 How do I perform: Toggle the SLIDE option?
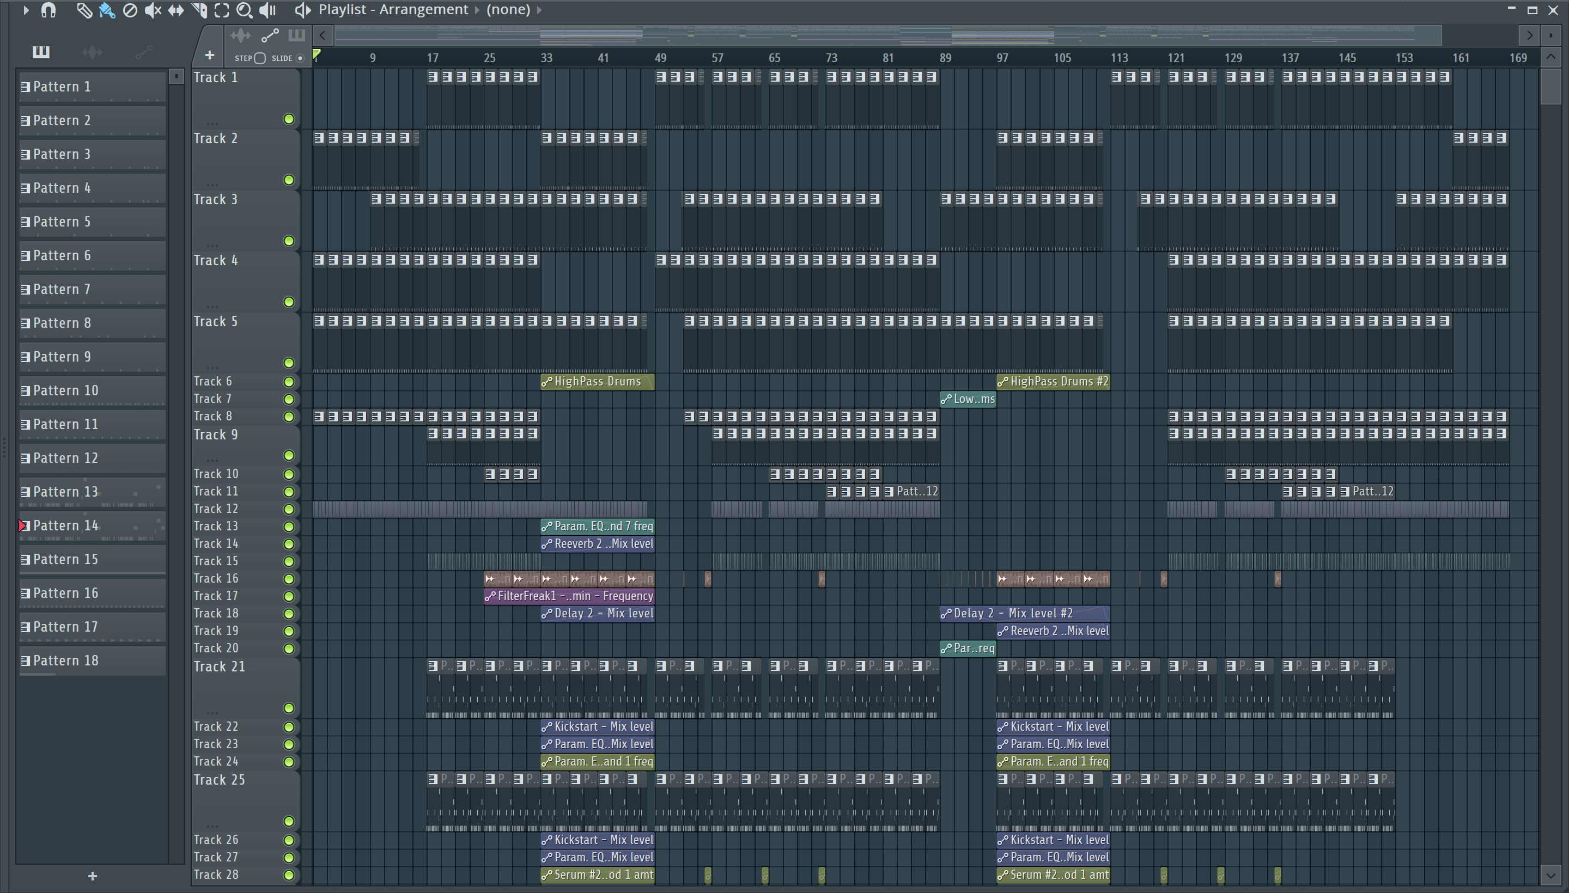pos(300,58)
